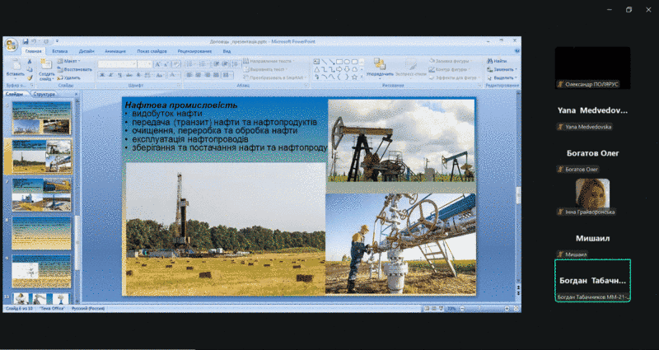Click the Help question mark icon

517,51
